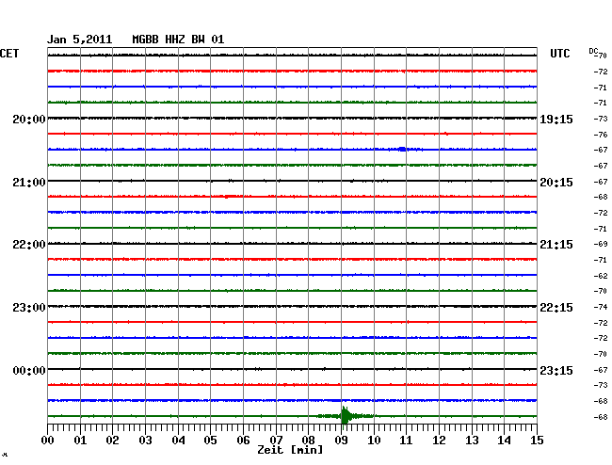Viewport: 612px width, 465px height.
Task: Select the "15" minute tick label
Action: pos(537,440)
